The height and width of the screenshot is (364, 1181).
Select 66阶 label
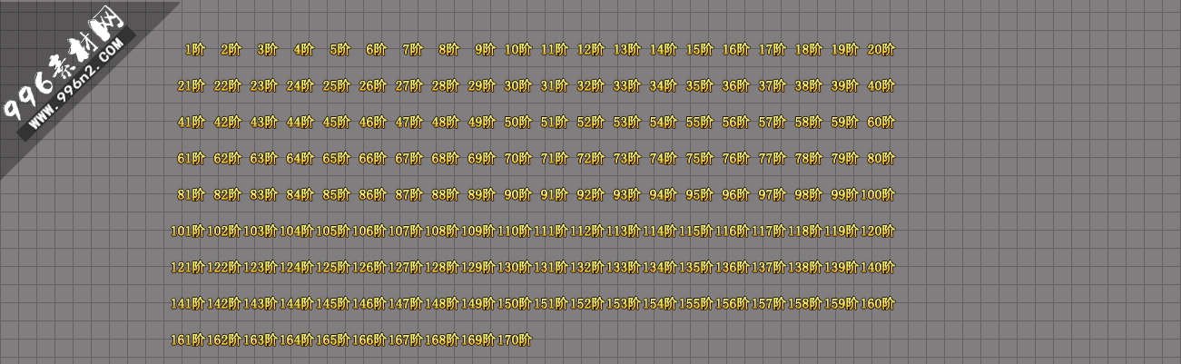[373, 159]
